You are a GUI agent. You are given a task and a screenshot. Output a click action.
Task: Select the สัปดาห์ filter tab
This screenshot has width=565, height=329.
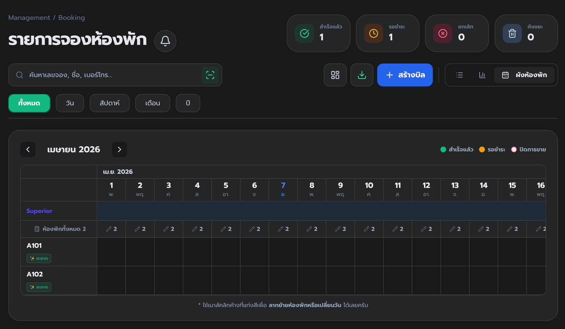click(109, 103)
